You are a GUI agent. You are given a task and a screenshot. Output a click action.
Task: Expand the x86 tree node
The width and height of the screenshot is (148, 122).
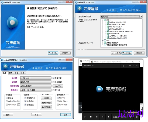(x=102, y=40)
